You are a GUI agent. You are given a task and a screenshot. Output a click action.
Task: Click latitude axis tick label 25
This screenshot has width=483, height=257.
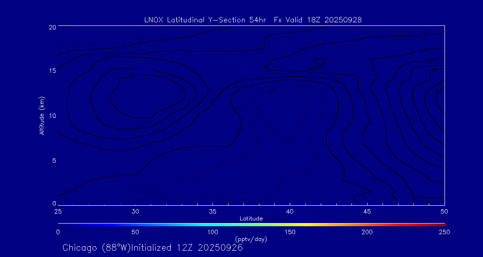pyautogui.click(x=58, y=211)
